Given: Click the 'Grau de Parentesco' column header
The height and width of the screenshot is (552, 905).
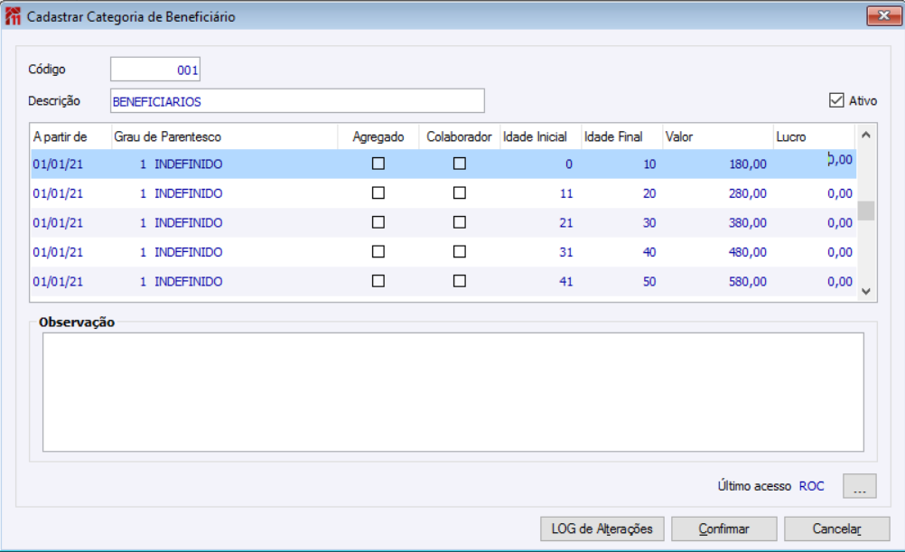Looking at the screenshot, I should point(167,137).
